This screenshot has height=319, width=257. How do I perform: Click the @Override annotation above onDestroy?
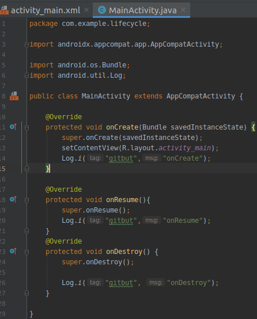63,241
